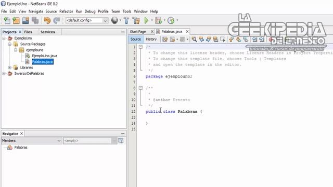Screen dimensions: 333x187
Task: Click the Next Bookmark icon
Action: point(238,39)
